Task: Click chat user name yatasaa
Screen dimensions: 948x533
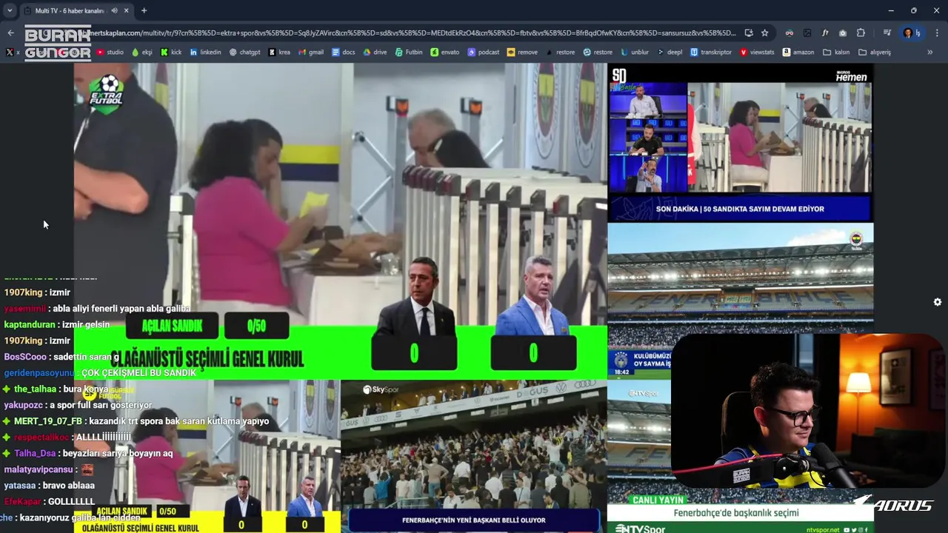Action: (20, 486)
